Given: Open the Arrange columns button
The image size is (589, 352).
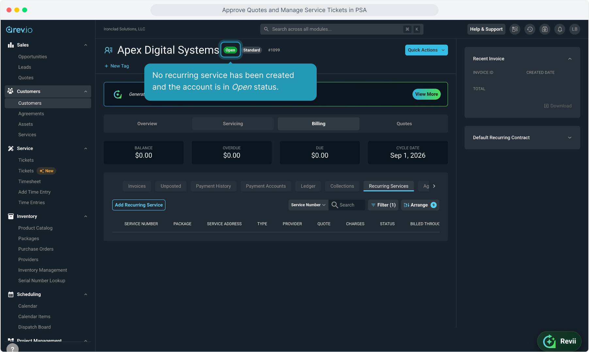Looking at the screenshot, I should pyautogui.click(x=420, y=205).
